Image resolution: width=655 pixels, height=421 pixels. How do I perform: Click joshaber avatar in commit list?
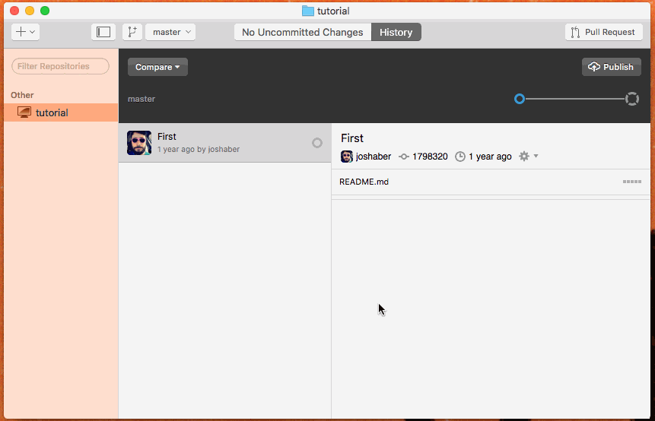pyautogui.click(x=139, y=143)
